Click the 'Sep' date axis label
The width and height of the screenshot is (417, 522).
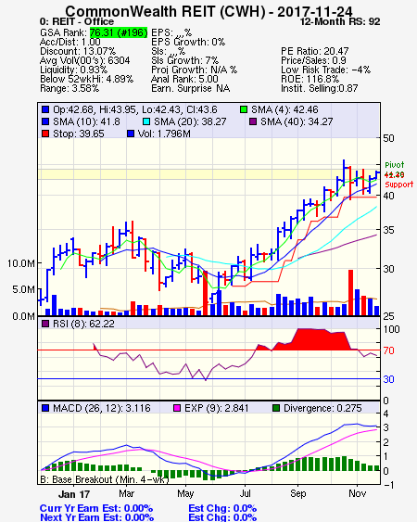coord(297,493)
